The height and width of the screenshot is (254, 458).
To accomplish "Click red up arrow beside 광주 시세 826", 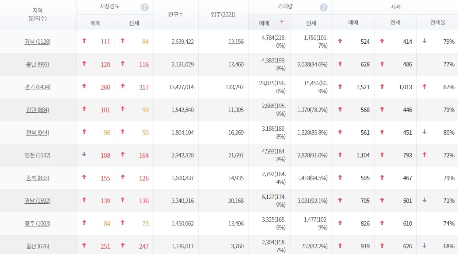I will tap(340, 223).
